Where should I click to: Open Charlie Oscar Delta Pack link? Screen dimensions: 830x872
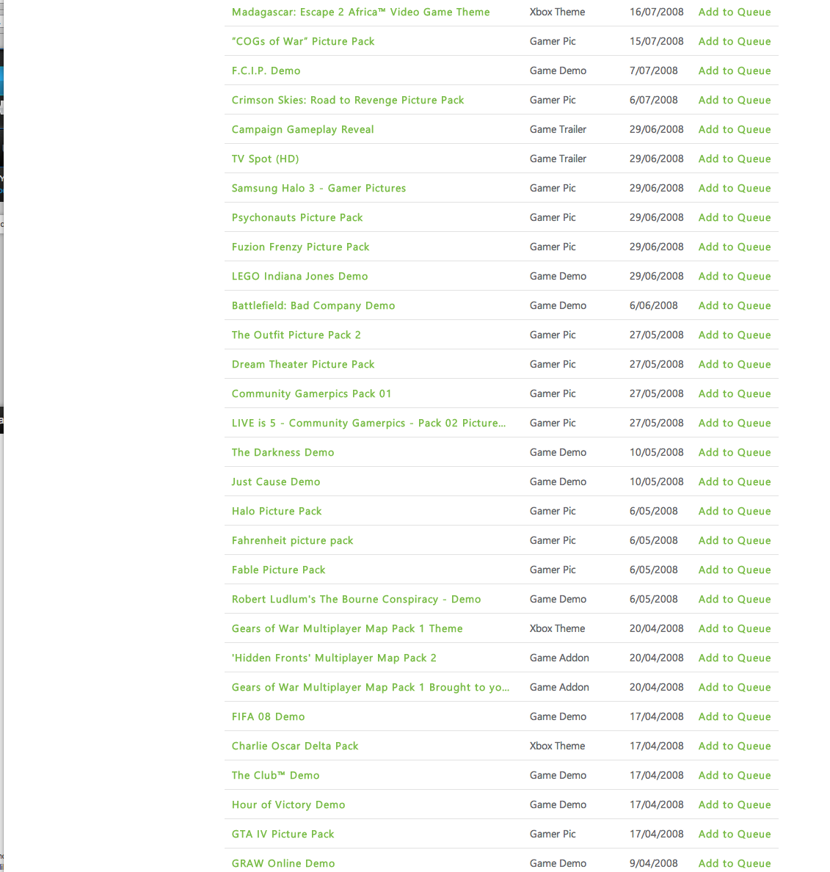point(295,746)
